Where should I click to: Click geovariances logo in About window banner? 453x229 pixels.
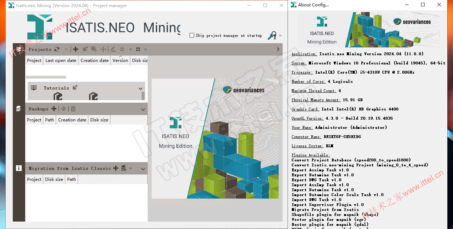click(x=412, y=22)
